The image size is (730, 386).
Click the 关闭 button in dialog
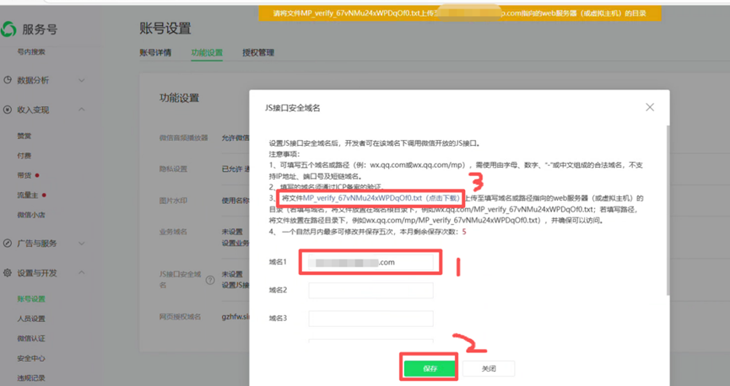click(x=489, y=368)
